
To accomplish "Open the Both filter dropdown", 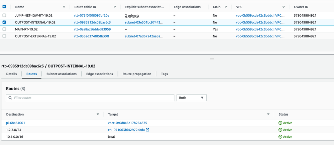I will [x=191, y=98].
